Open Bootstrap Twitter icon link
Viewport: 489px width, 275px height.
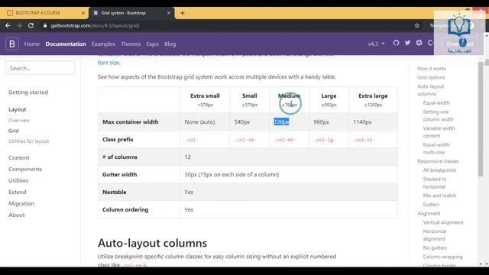click(x=407, y=43)
